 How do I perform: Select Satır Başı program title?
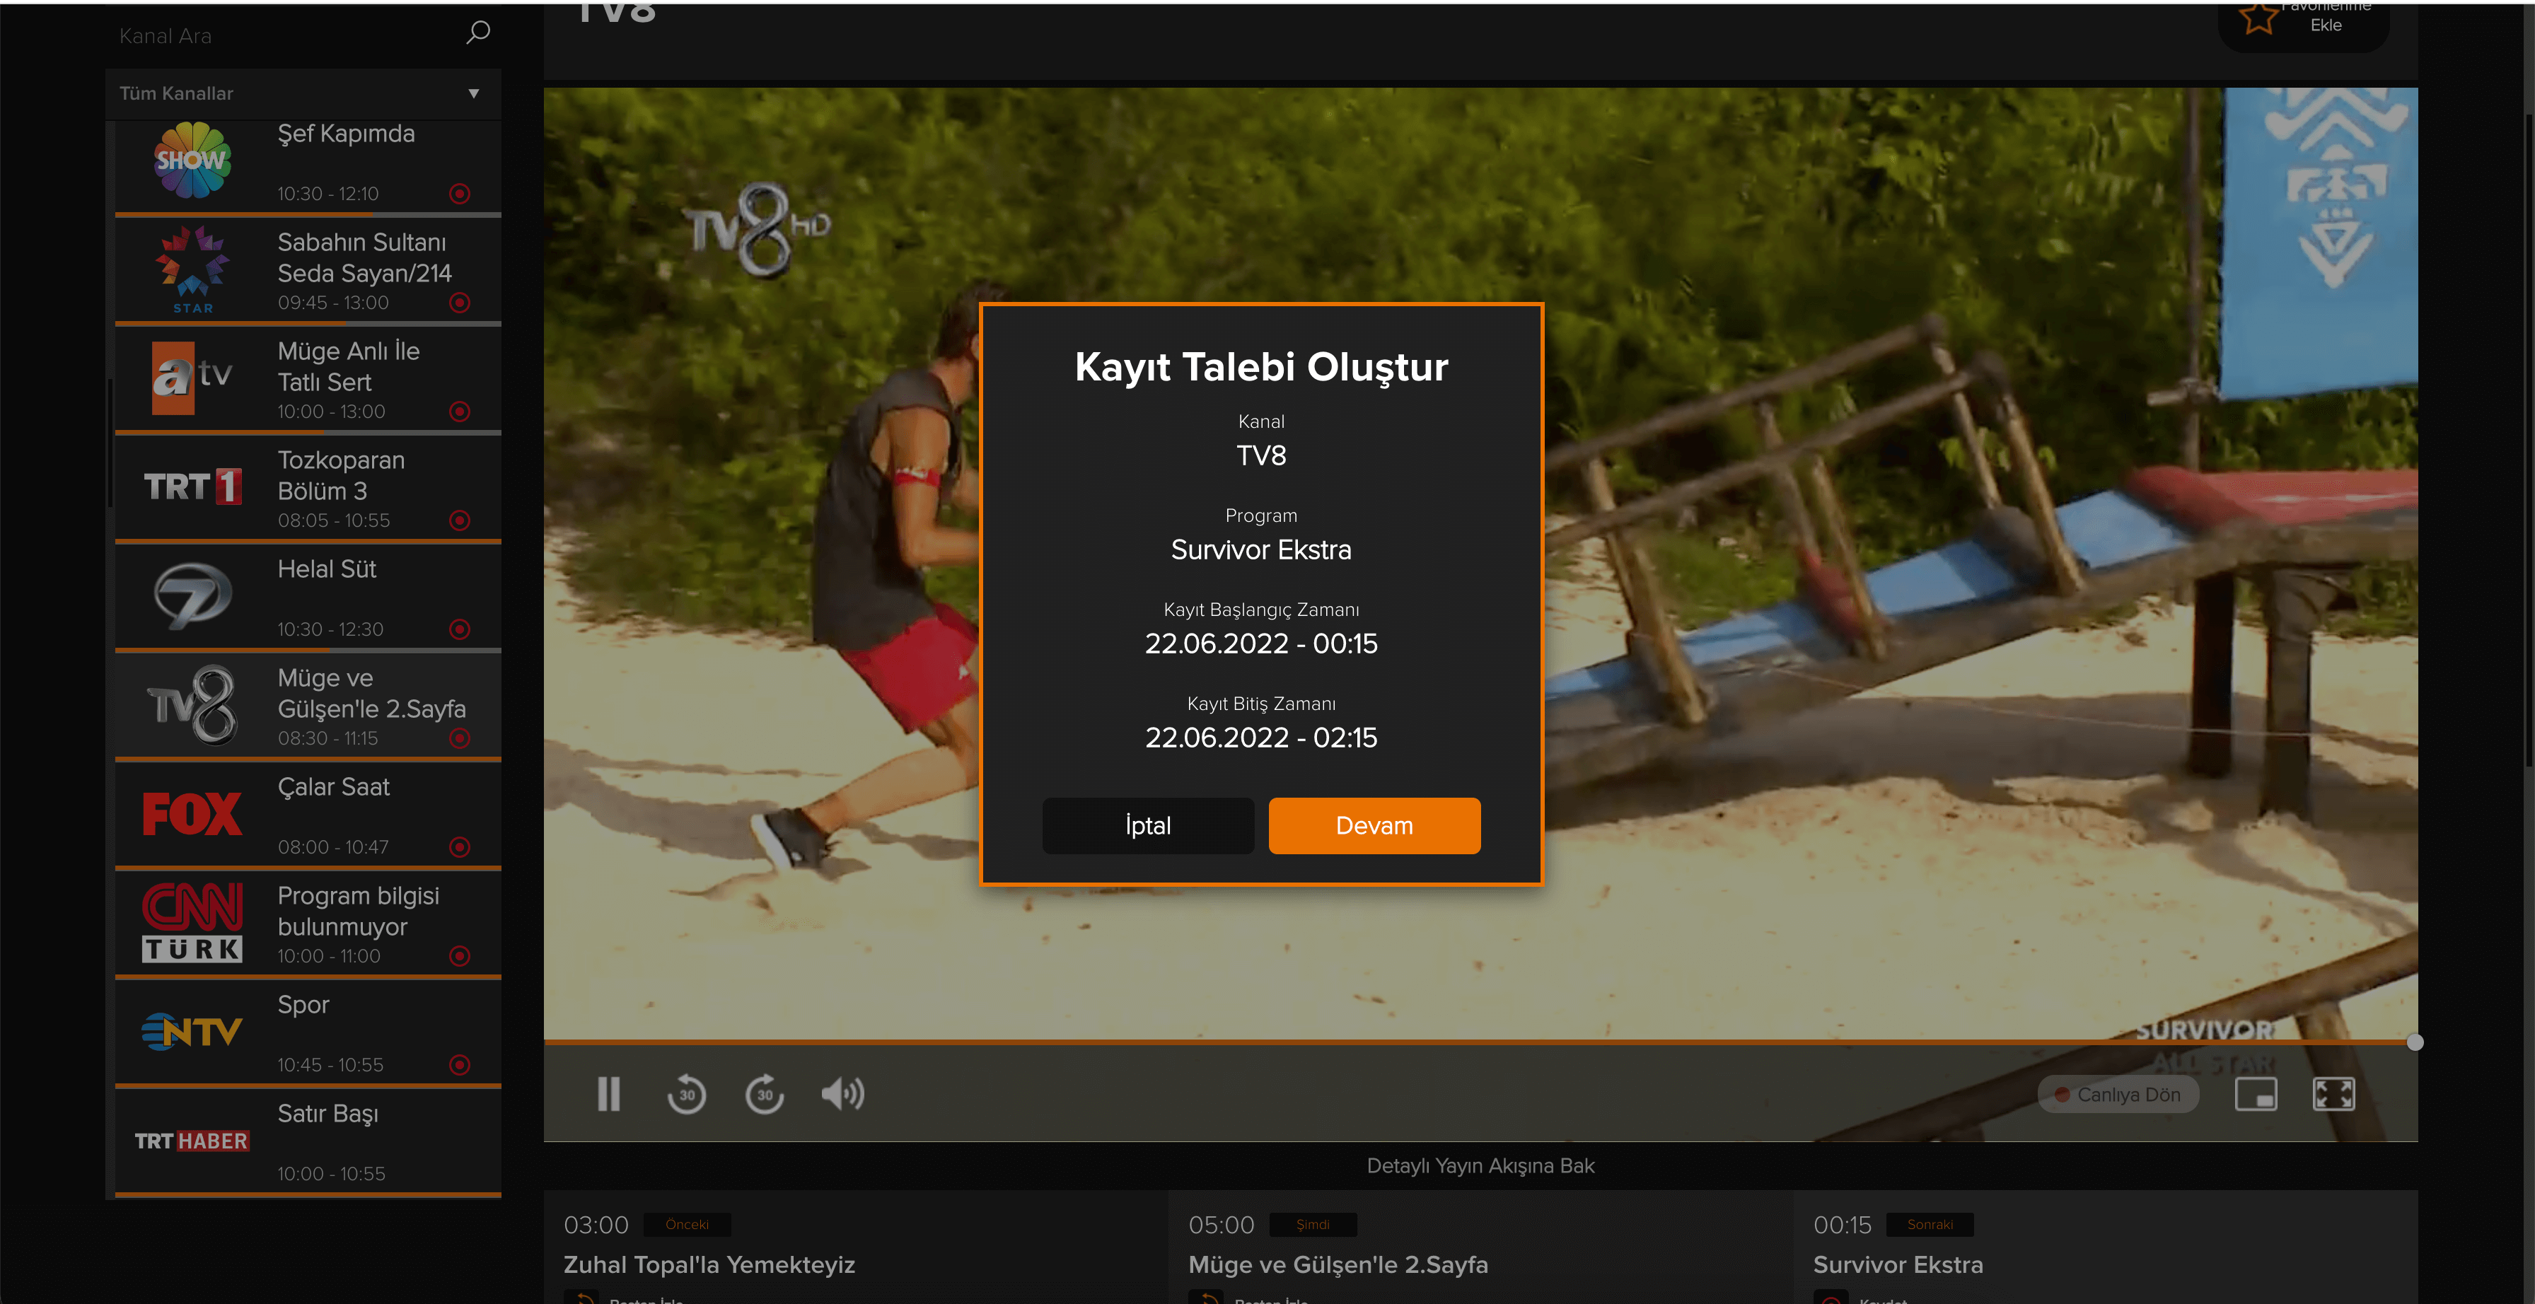coord(327,1114)
